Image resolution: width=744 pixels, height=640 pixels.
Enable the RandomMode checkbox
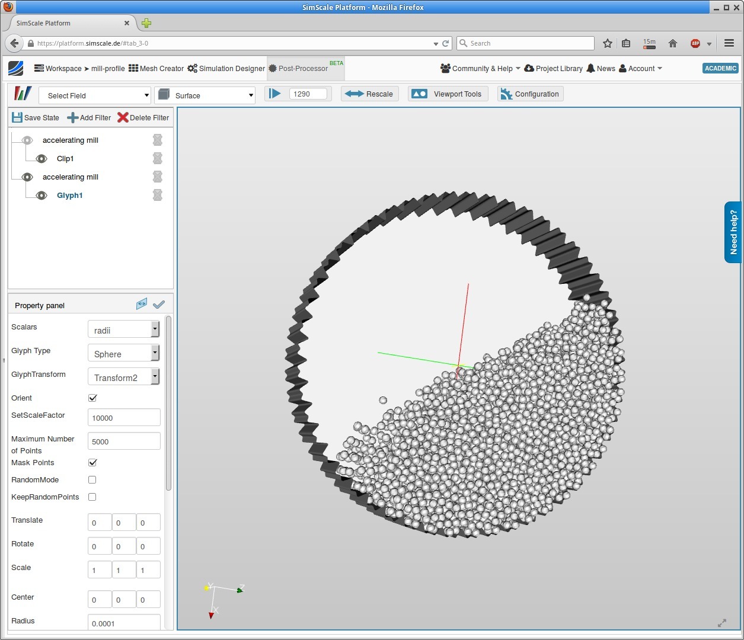click(92, 479)
